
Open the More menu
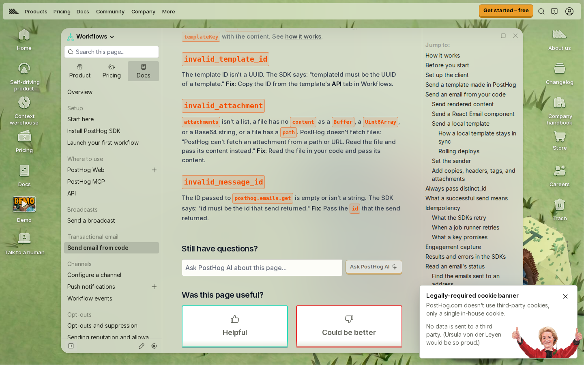[169, 11]
